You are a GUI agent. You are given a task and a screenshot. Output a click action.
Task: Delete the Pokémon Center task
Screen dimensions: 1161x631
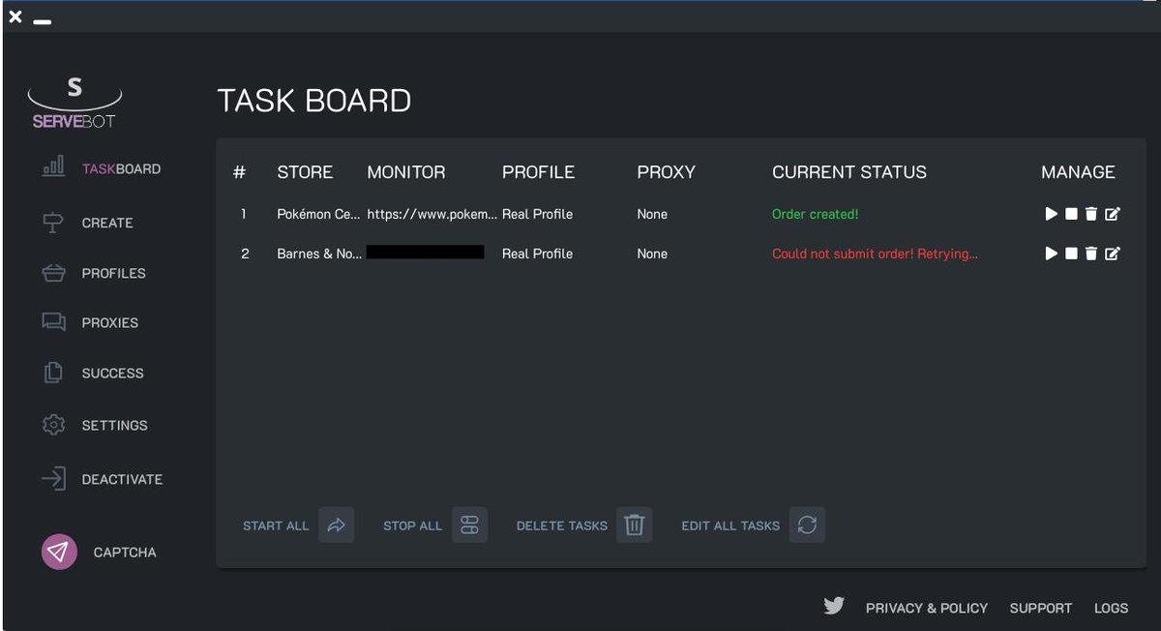tap(1091, 214)
